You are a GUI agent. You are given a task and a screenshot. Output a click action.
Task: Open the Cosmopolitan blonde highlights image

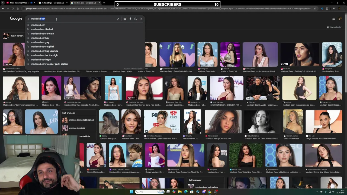click(284, 155)
